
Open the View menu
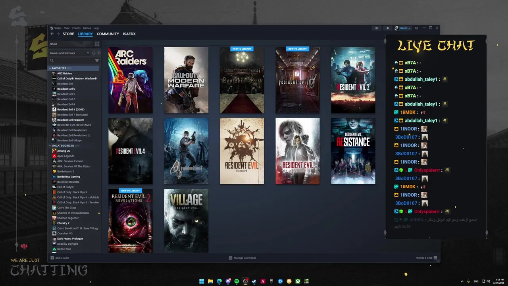(67, 28)
